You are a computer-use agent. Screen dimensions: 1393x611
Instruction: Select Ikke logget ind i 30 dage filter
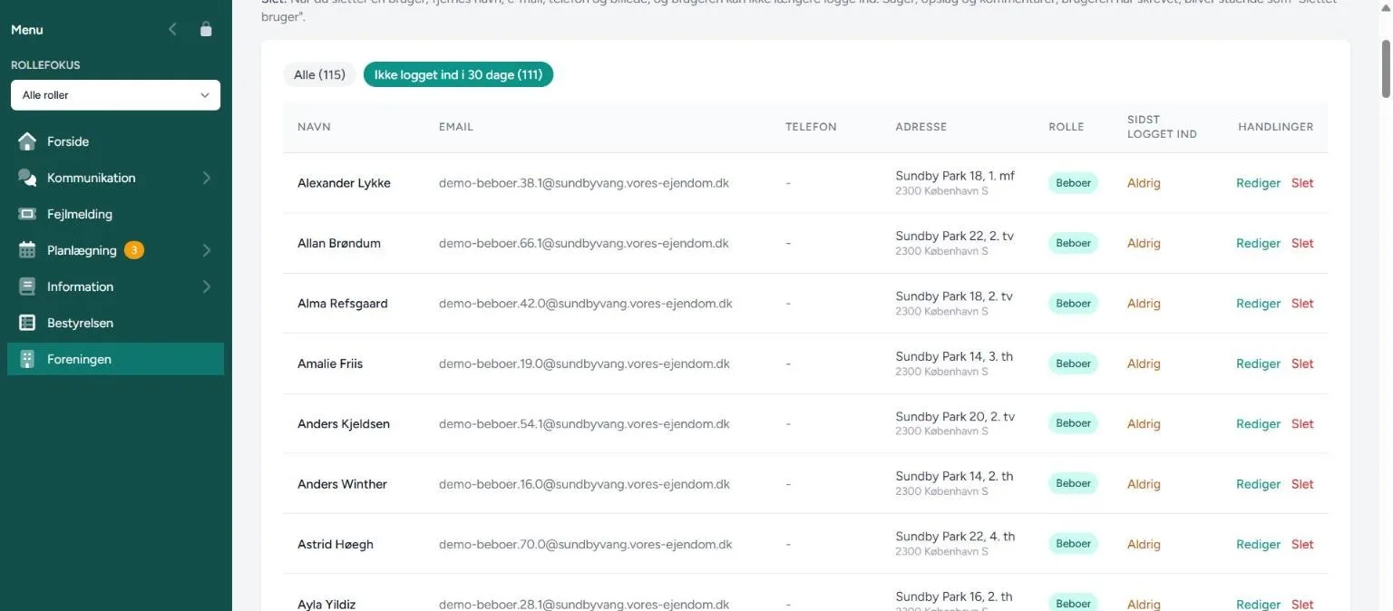pyautogui.click(x=458, y=75)
